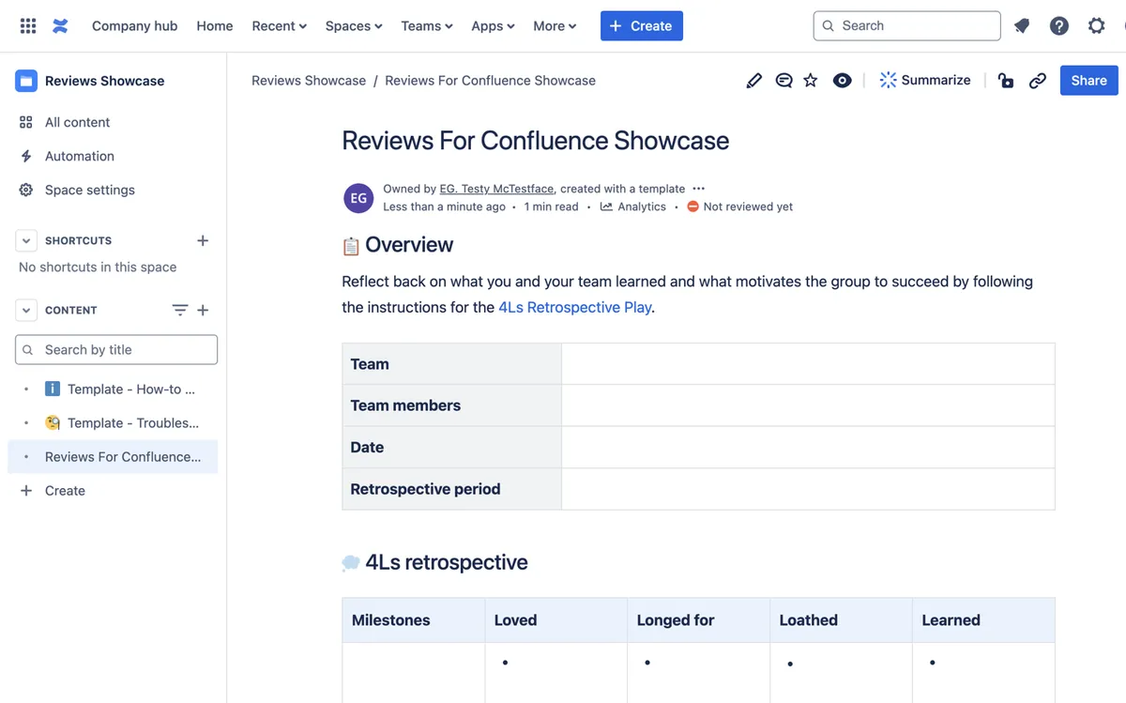
Task: Click the Date table header cell
Action: tap(451, 448)
